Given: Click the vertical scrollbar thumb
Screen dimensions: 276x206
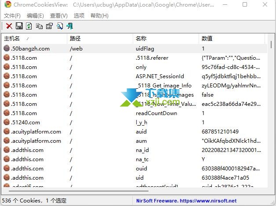Looking at the screenshot, I should pos(271,45).
